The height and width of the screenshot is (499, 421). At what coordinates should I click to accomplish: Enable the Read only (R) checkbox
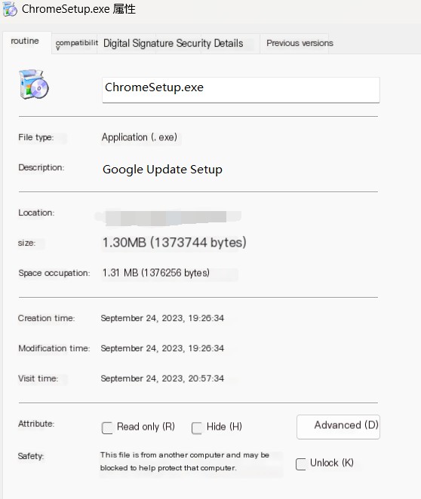click(107, 427)
